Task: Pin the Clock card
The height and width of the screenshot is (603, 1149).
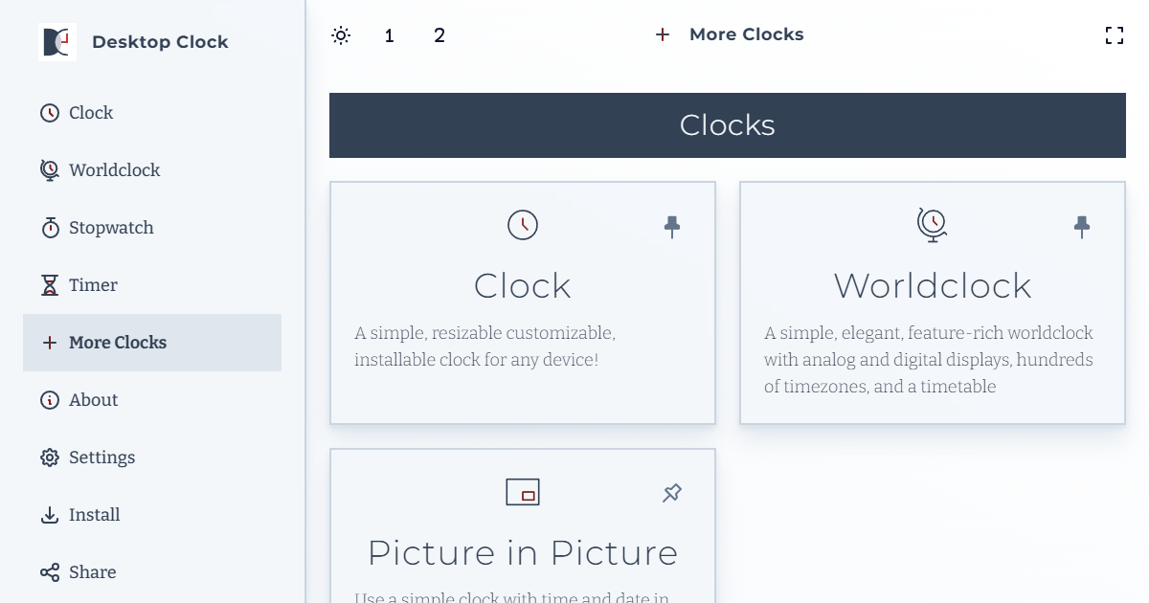Action: pos(671,226)
